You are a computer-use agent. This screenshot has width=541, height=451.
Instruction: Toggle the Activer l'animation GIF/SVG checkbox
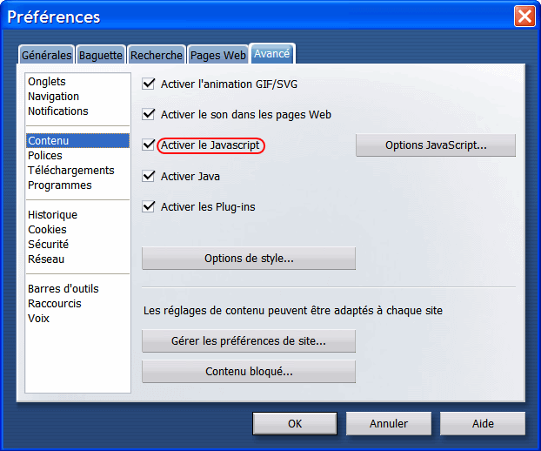tap(149, 84)
